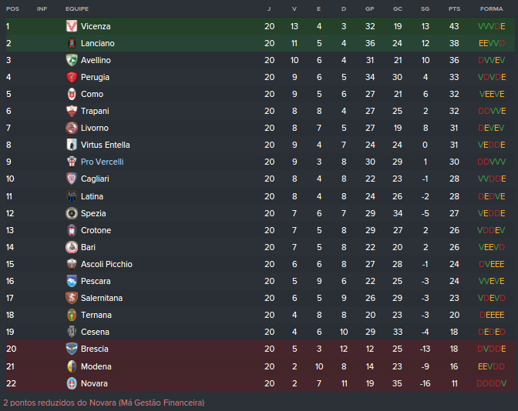Screen dimensions: 518x411
Task: Click the Pescara team logo icon
Action: 72,281
